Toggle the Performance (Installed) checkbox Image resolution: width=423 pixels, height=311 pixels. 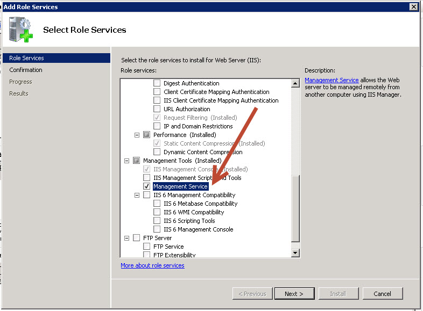coord(146,135)
